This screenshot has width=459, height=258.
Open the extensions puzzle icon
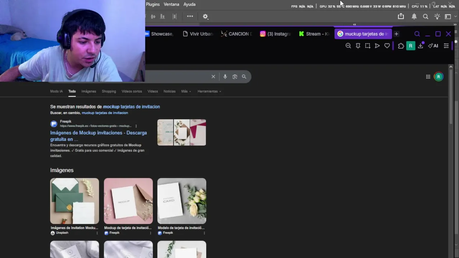(401, 46)
